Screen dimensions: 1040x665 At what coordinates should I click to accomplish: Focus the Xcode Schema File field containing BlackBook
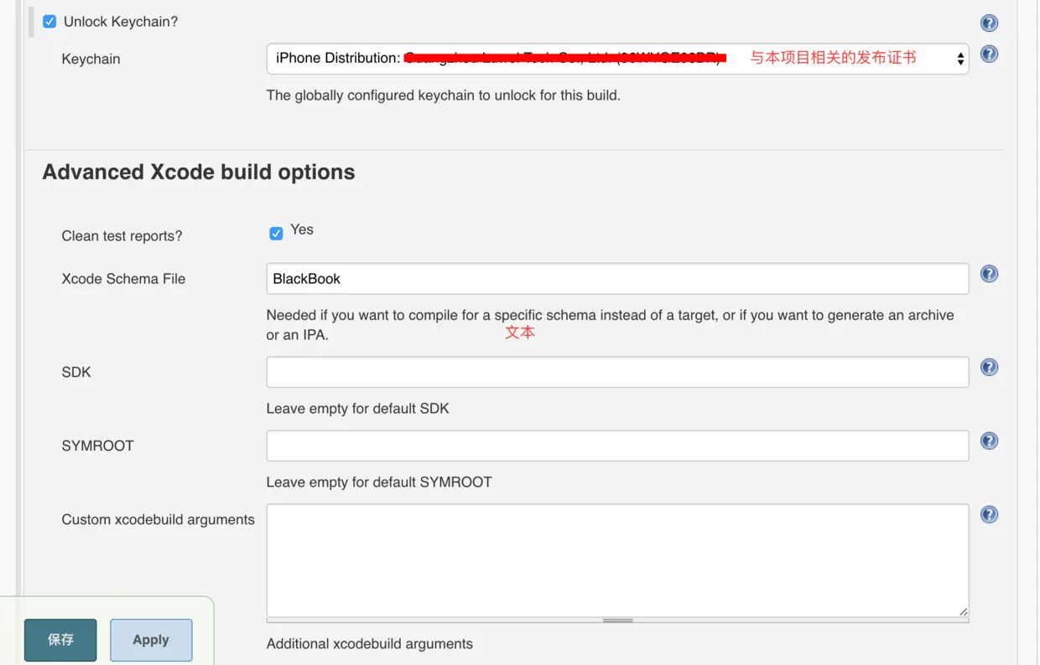tap(617, 279)
